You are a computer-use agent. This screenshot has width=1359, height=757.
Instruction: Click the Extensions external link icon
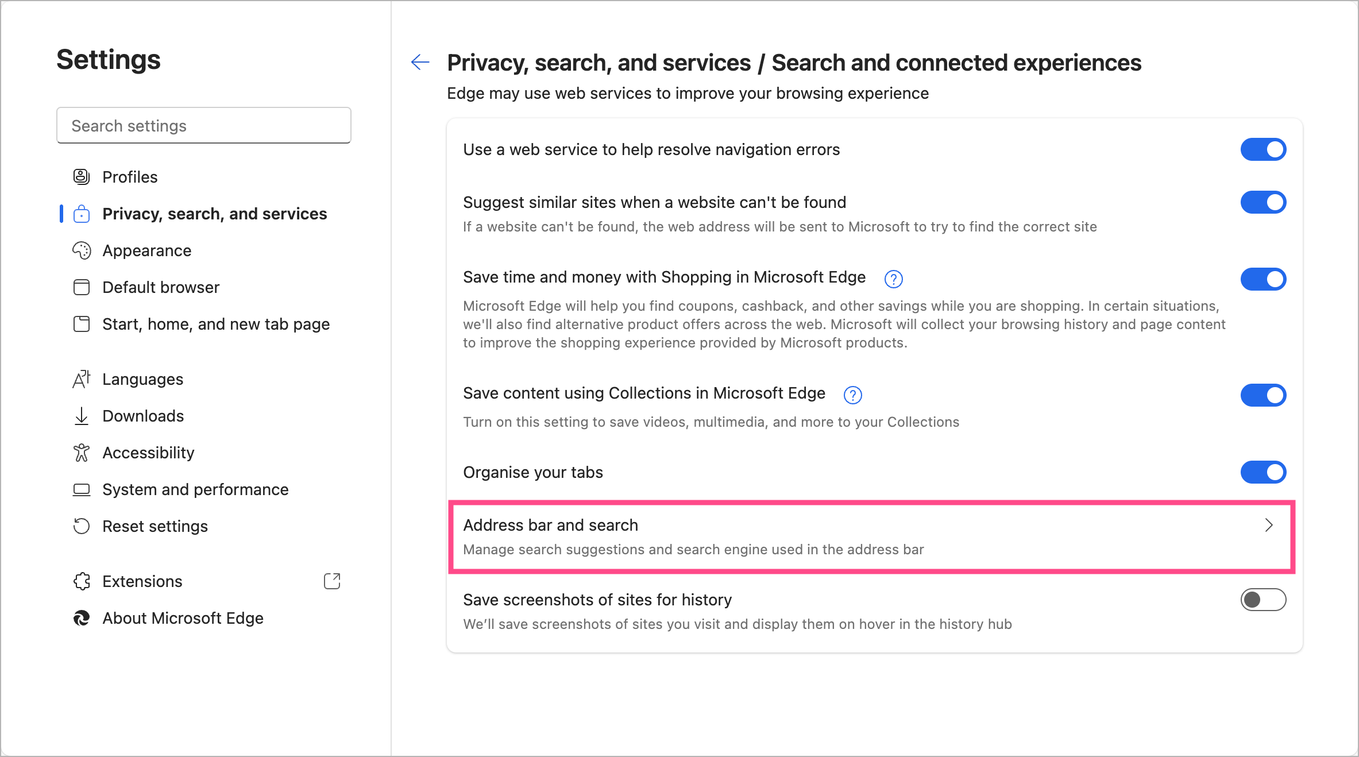(332, 581)
